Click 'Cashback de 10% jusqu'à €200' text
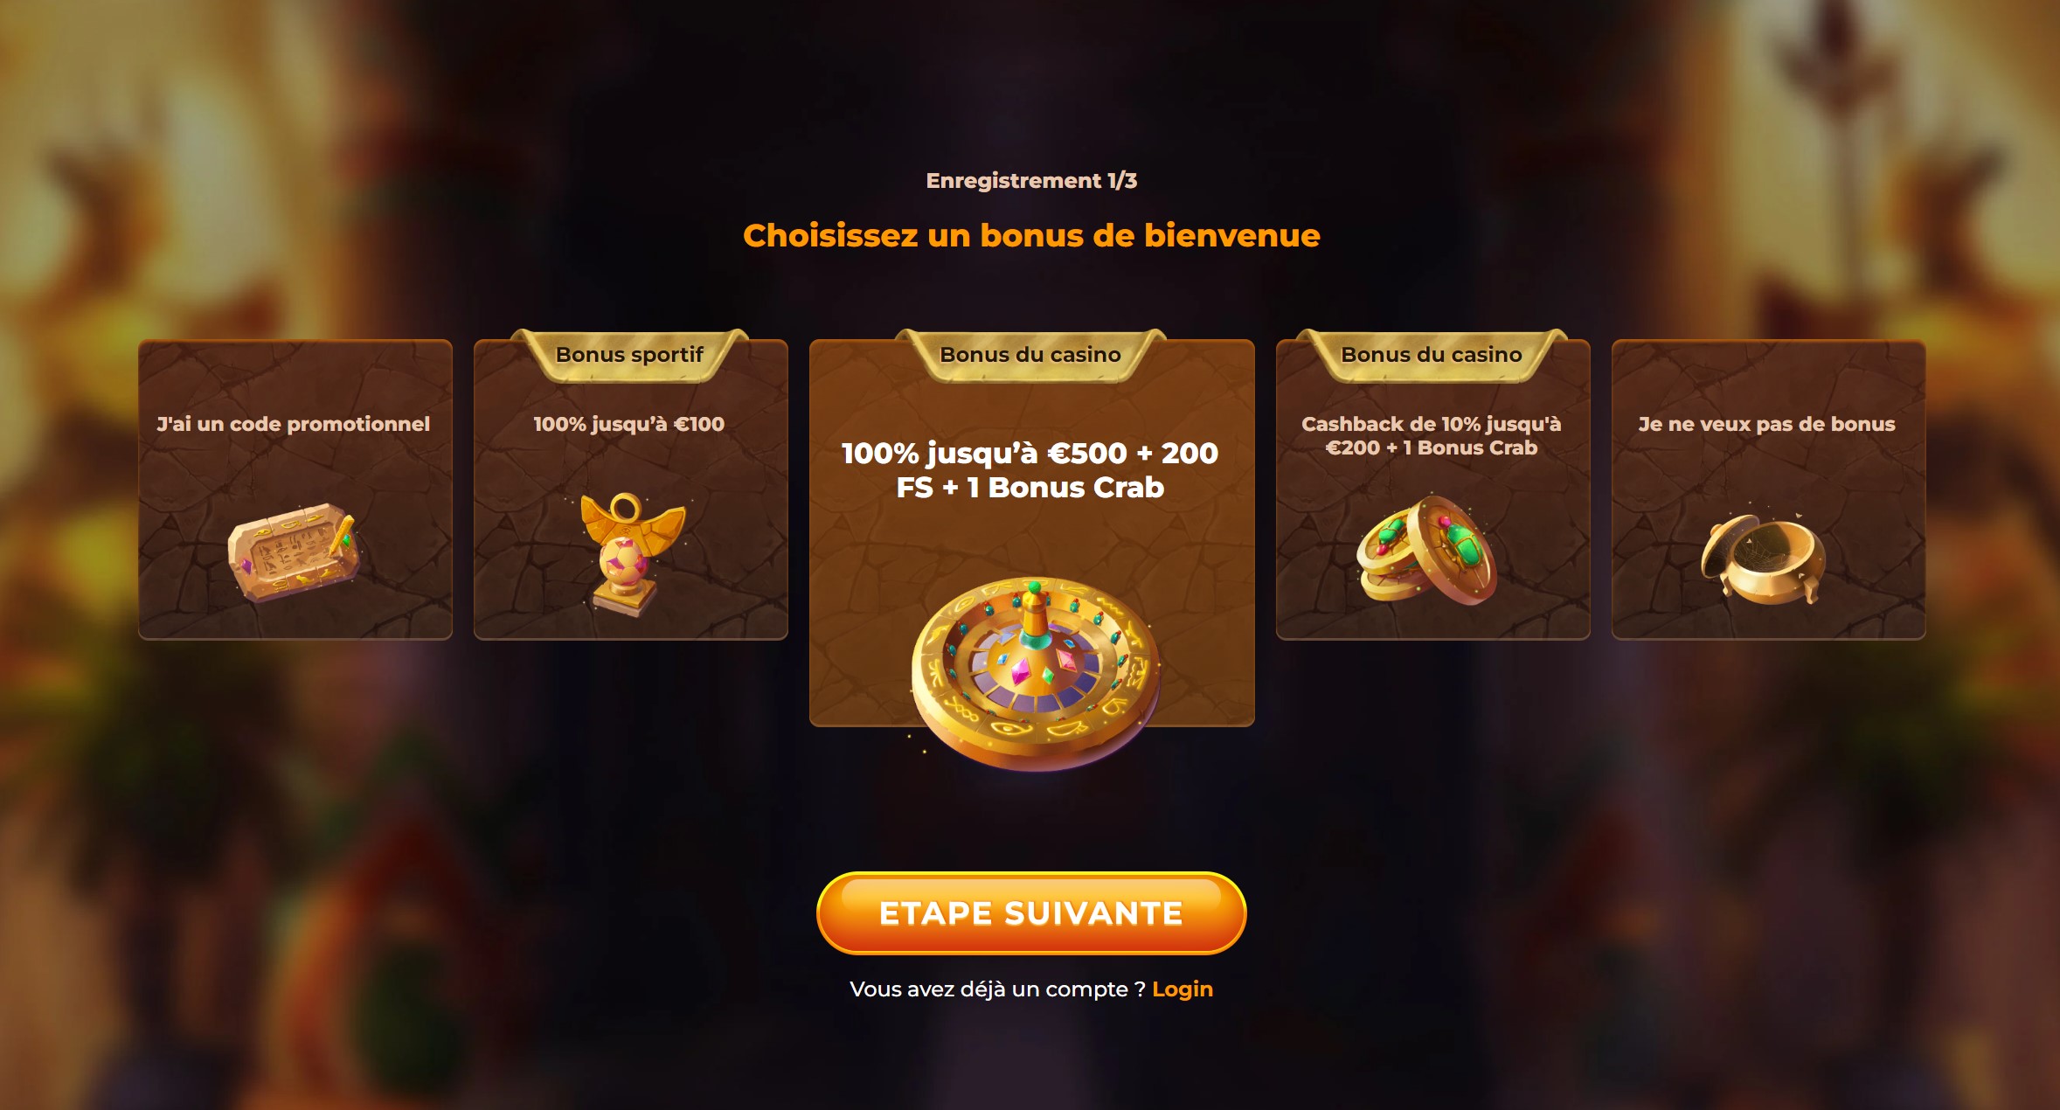This screenshot has width=2060, height=1110. 1431,435
